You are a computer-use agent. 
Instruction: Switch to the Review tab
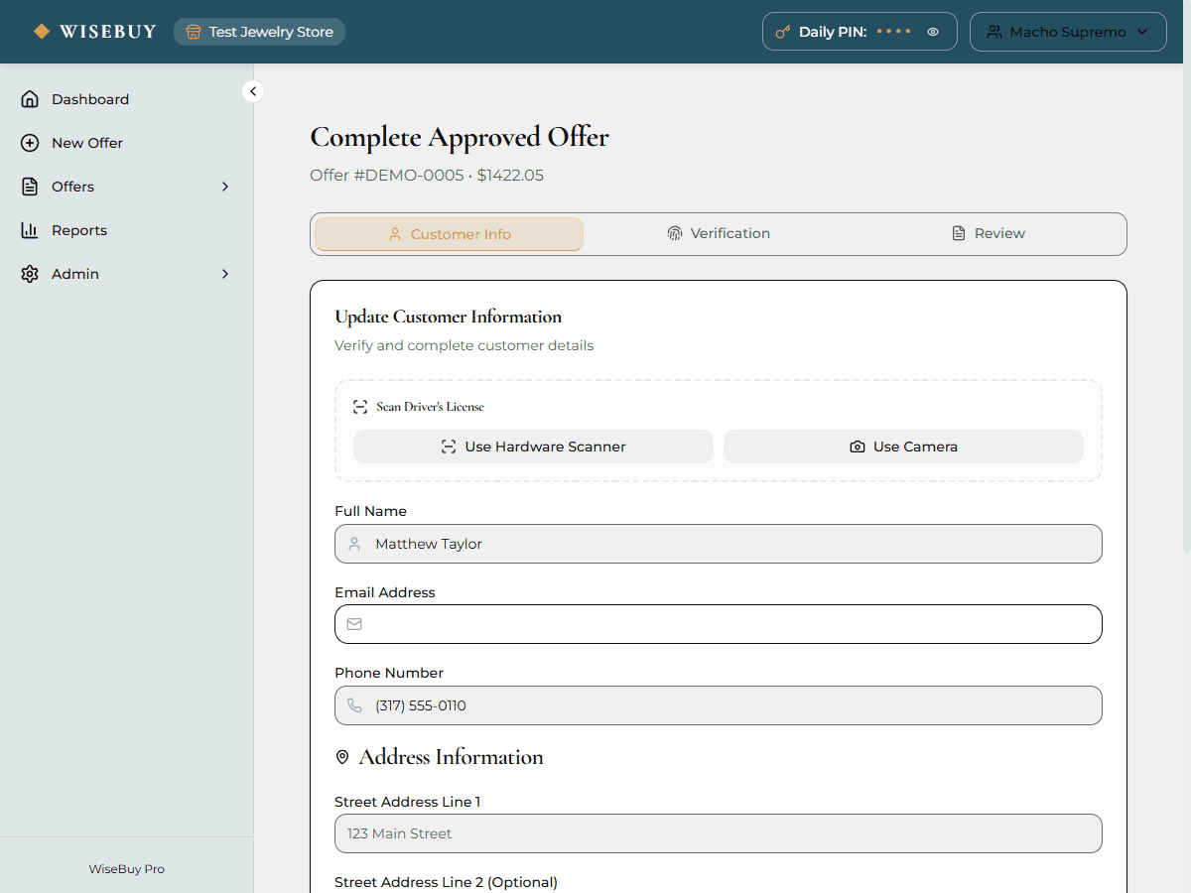tap(989, 234)
